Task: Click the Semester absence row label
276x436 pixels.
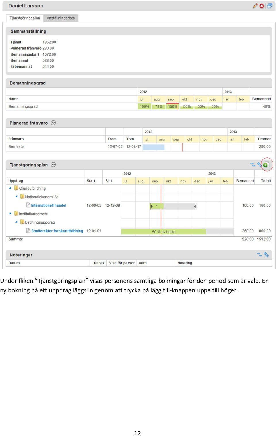Action: (17, 146)
